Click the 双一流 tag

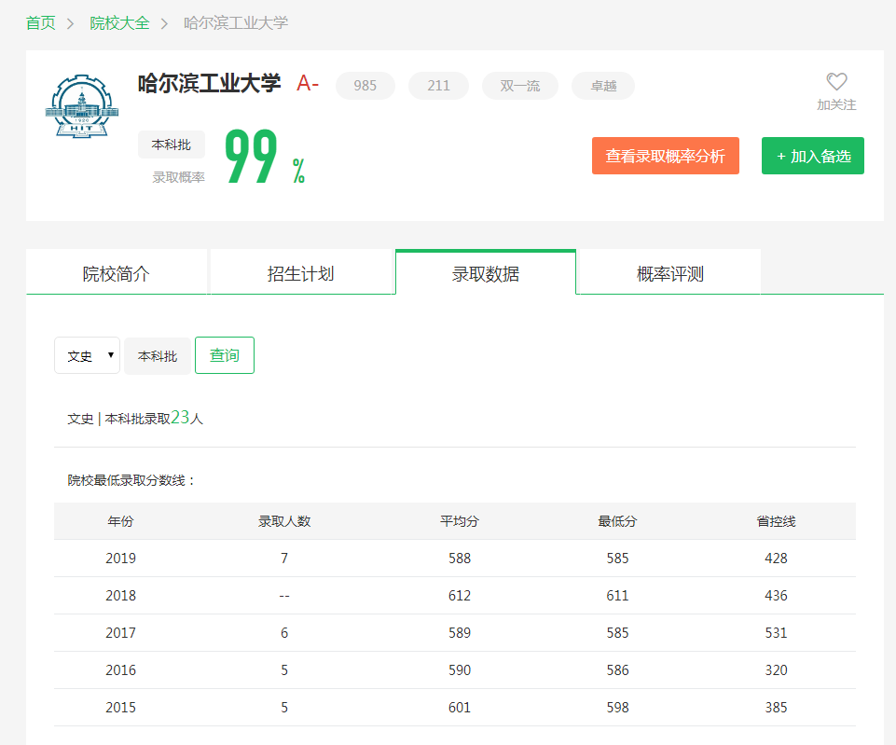point(520,86)
